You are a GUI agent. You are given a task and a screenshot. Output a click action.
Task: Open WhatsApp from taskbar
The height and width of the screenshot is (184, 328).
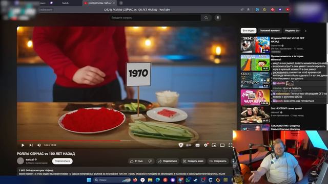point(188,180)
